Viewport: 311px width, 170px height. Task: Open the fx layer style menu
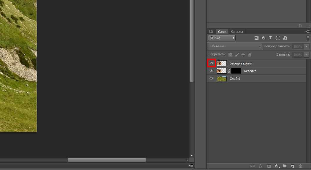(261, 166)
